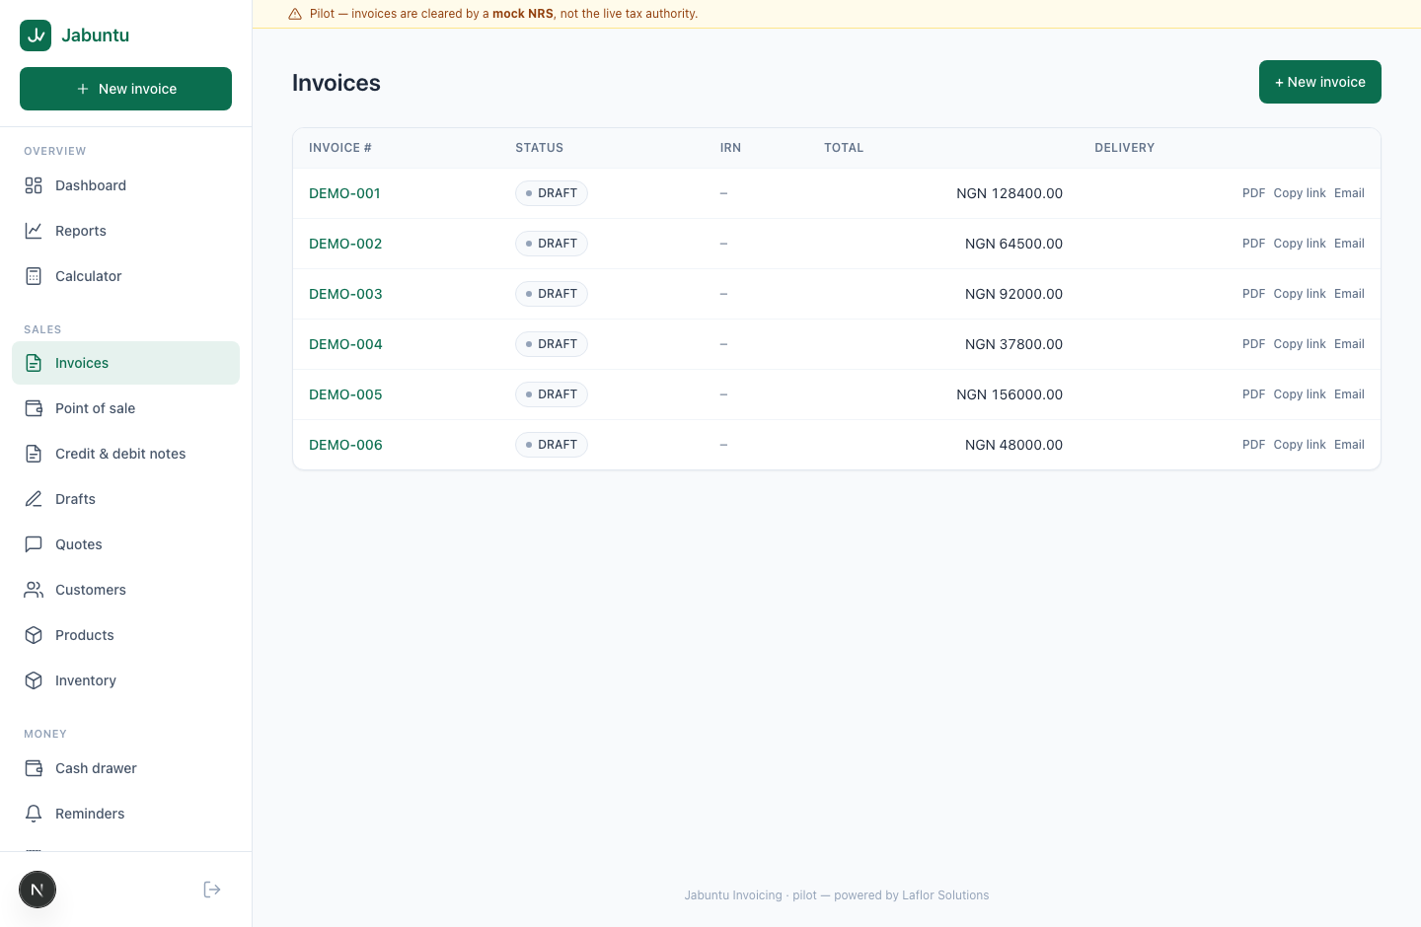Click the Customers people icon
The width and height of the screenshot is (1421, 927).
coord(34,590)
